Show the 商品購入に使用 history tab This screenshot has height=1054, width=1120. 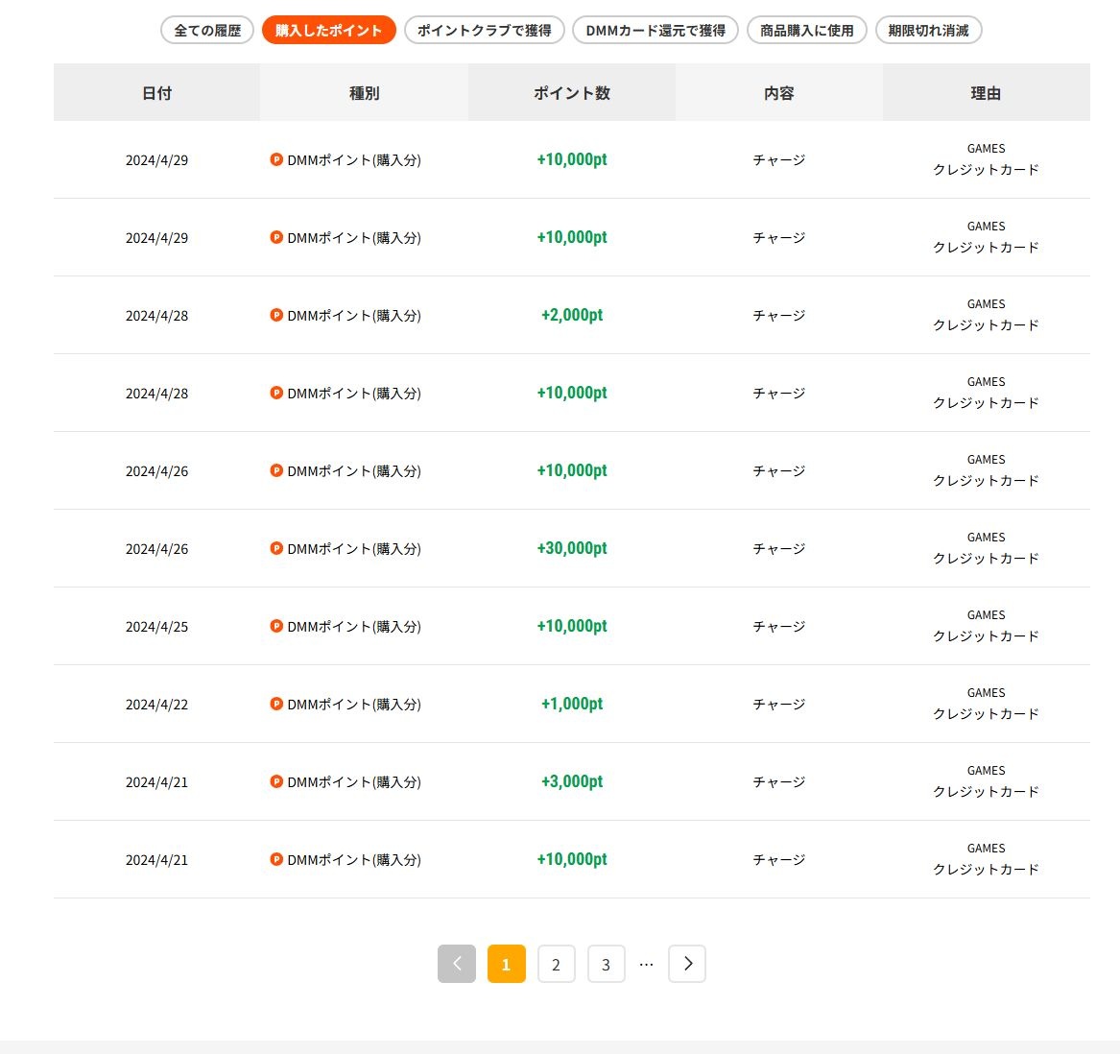[806, 31]
